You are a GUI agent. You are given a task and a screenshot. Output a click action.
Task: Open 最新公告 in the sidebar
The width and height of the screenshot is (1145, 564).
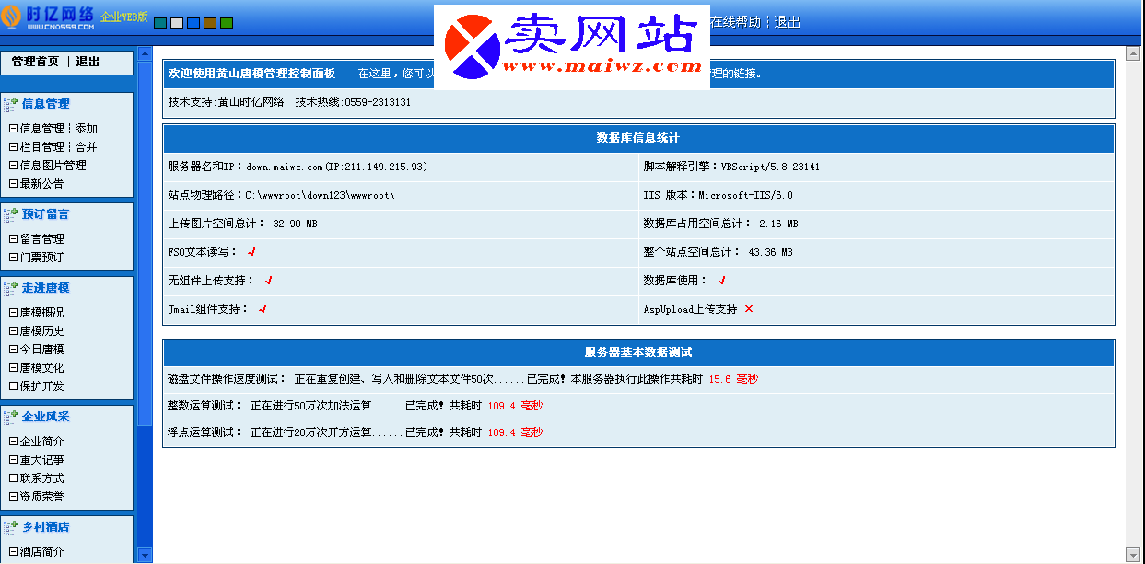(x=42, y=184)
